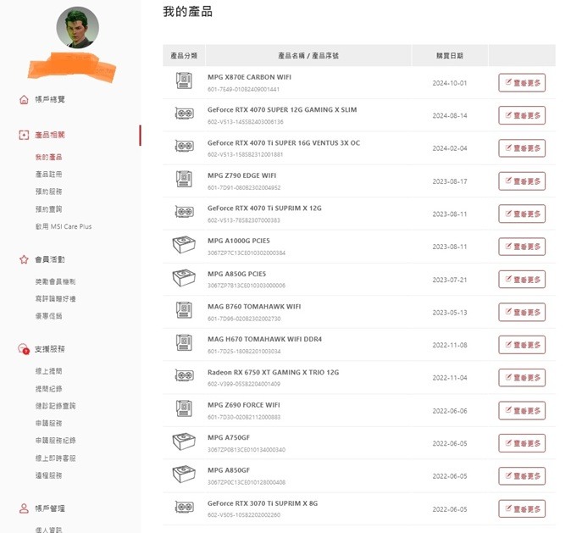Viewport: 571px width, 533px height.
Task: Click product name MPG X870E CARBON WIFI
Action: [249, 77]
